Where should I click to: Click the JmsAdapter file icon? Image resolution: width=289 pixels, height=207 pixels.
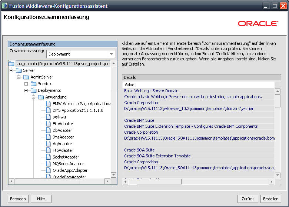(49, 137)
